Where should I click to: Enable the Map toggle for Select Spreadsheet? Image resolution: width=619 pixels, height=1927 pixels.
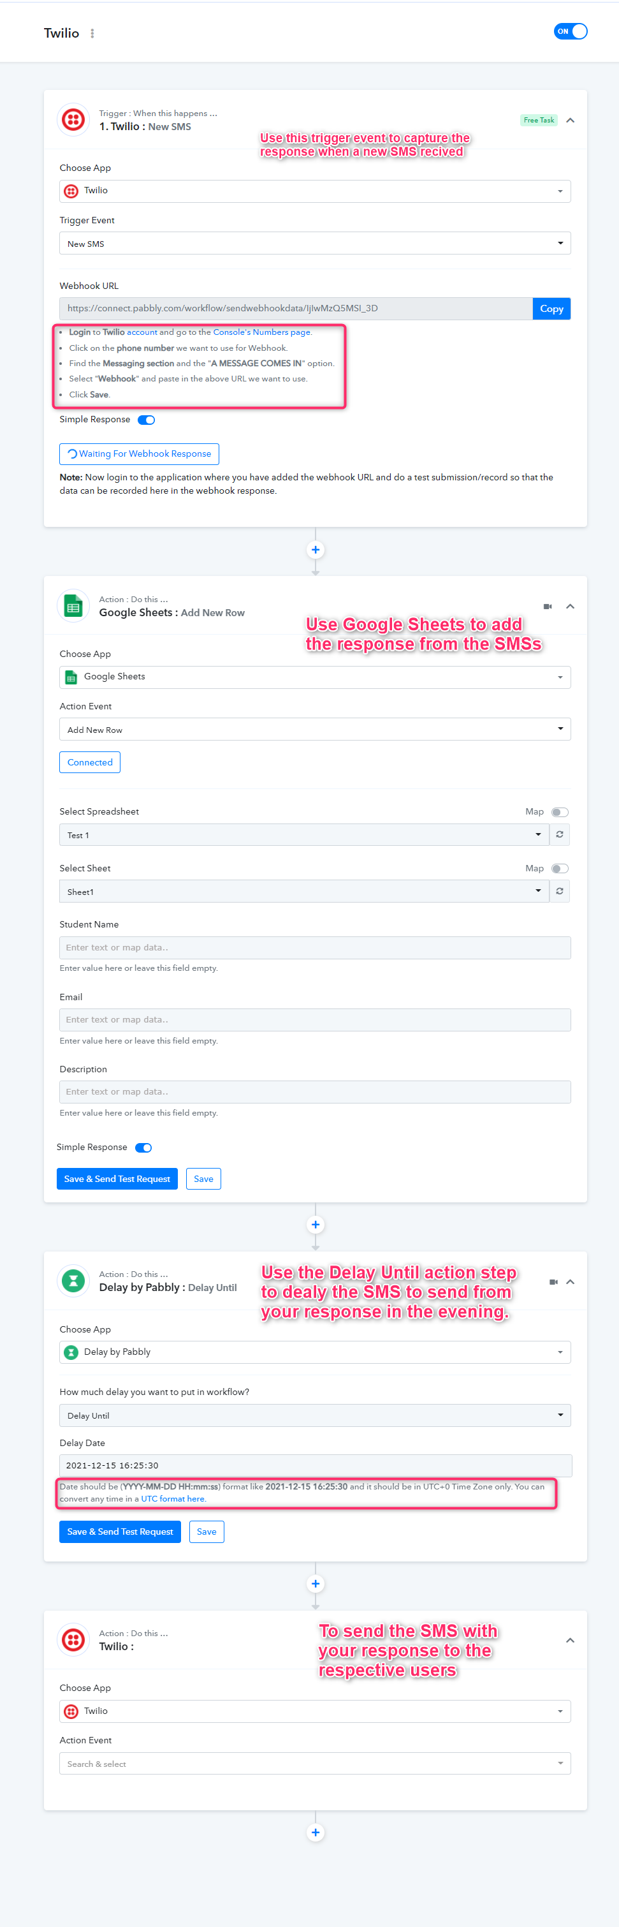(560, 813)
